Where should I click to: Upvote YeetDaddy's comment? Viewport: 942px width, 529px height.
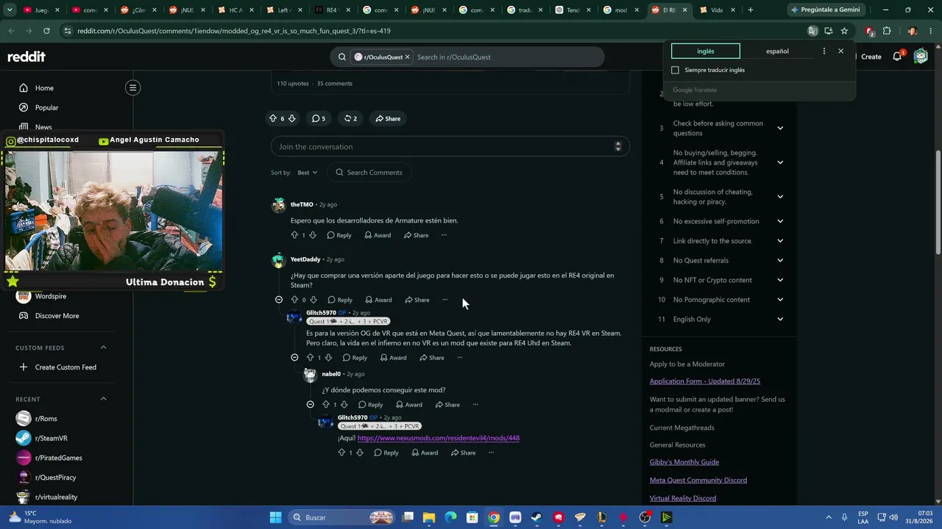pyautogui.click(x=294, y=300)
